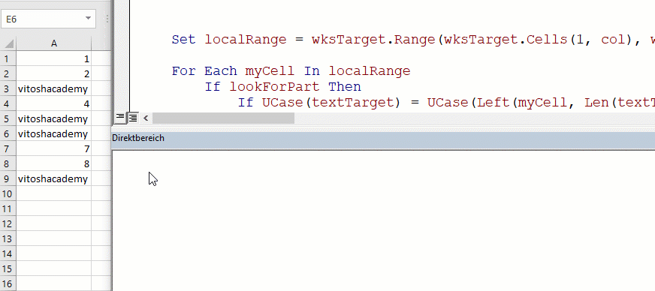Switch to Procedure View icon

tap(120, 118)
